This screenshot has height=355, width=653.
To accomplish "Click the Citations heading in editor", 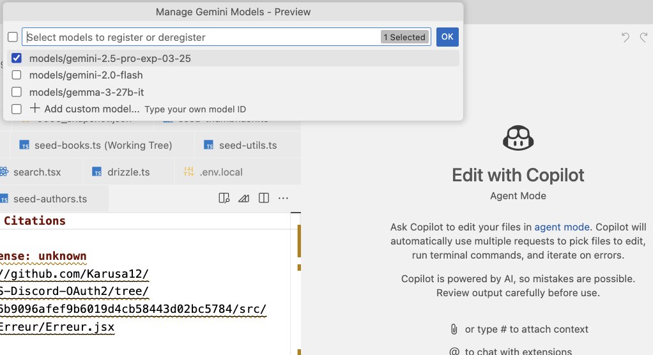I will 35,220.
